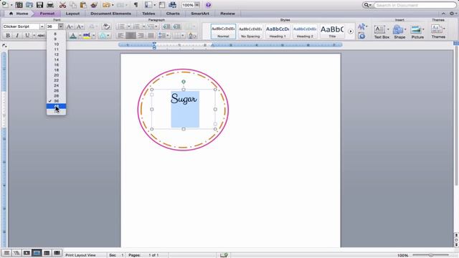459x258 pixels.
Task: Open the Toolbox toolbar icon
Action: click(162, 5)
